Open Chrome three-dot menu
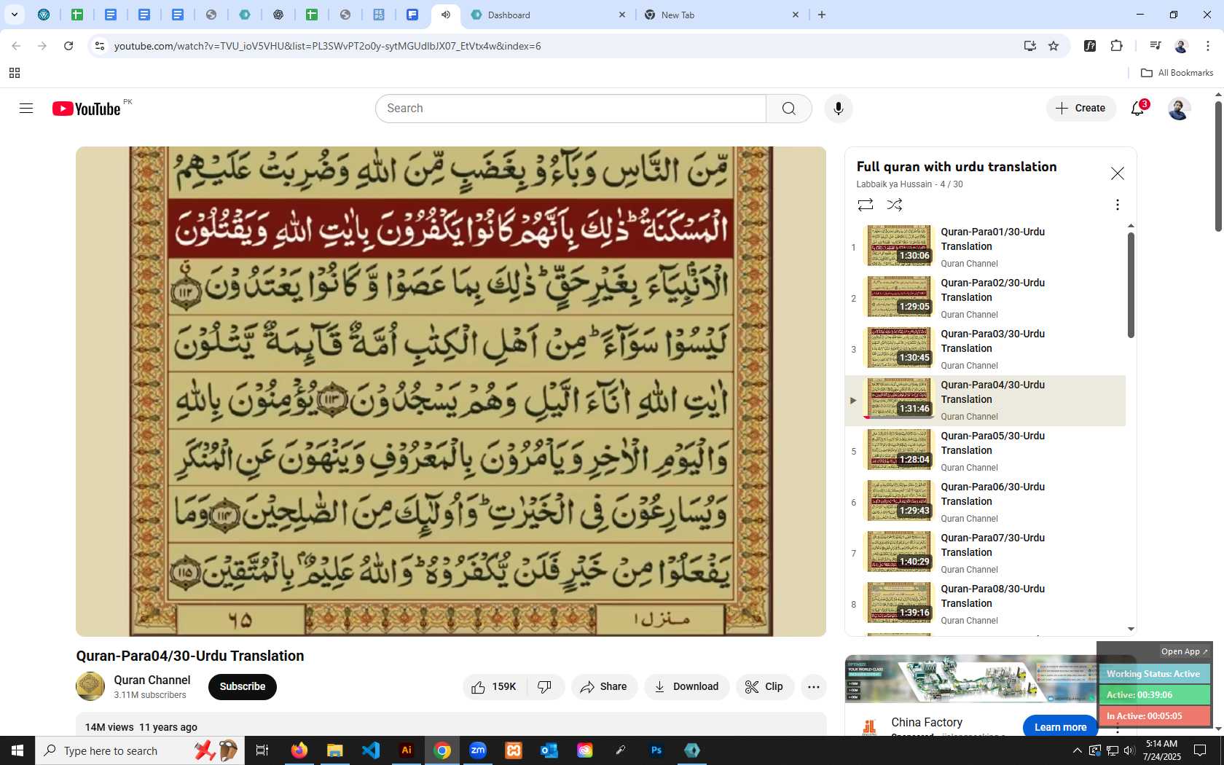The height and width of the screenshot is (765, 1224). [1207, 46]
